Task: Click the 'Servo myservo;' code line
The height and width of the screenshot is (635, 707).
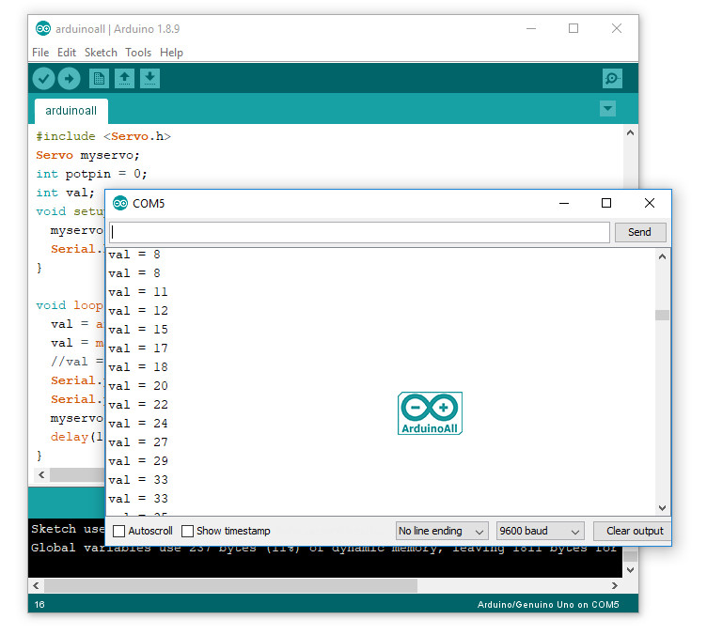Action: point(88,155)
